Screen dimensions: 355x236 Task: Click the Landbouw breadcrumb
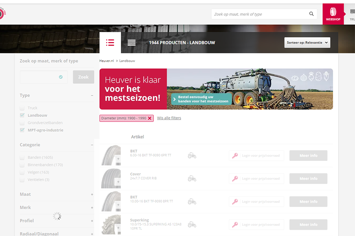(x=127, y=61)
